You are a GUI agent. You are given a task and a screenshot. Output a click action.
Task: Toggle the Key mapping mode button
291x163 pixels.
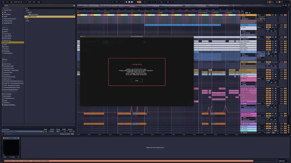click(x=272, y=2)
